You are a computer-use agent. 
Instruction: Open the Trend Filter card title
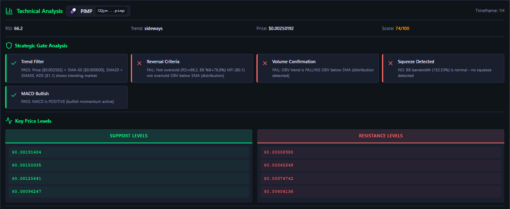[32, 61]
